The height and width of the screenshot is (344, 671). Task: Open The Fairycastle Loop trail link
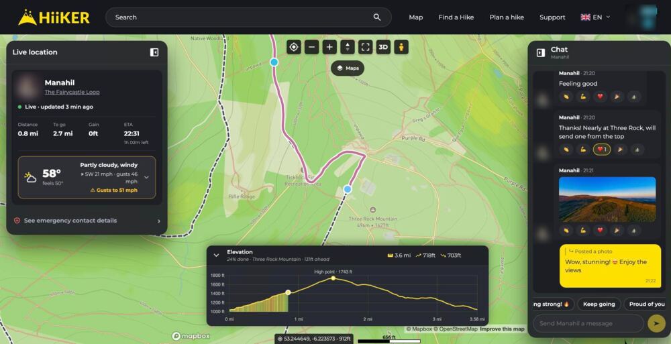pyautogui.click(x=72, y=92)
